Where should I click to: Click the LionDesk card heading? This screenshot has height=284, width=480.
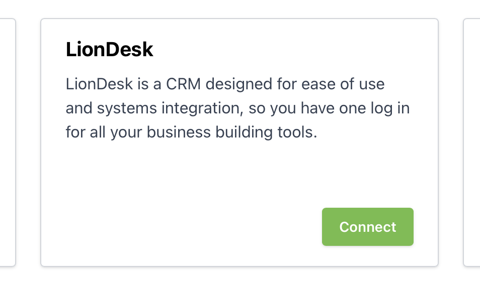pos(109,50)
